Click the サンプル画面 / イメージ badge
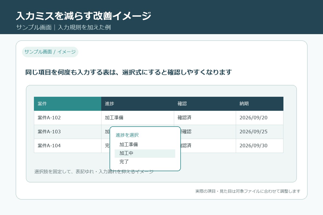The height and width of the screenshot is (215, 323). [50, 52]
